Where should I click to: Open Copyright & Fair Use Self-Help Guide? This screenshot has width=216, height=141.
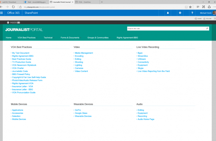29,77
